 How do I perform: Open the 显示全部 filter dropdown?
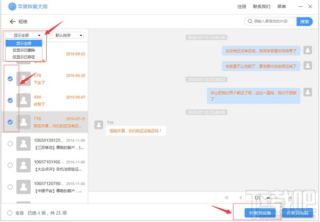pos(24,35)
